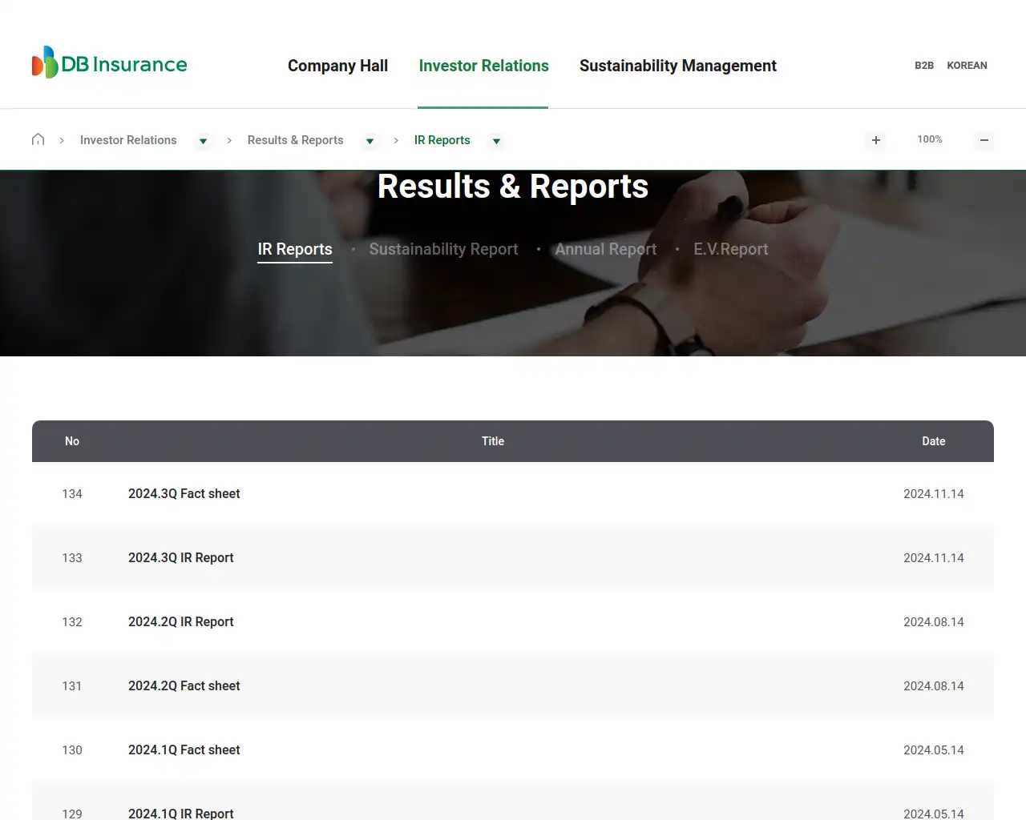The image size is (1026, 820).
Task: Open the Investor Relations menu
Action: (483, 66)
